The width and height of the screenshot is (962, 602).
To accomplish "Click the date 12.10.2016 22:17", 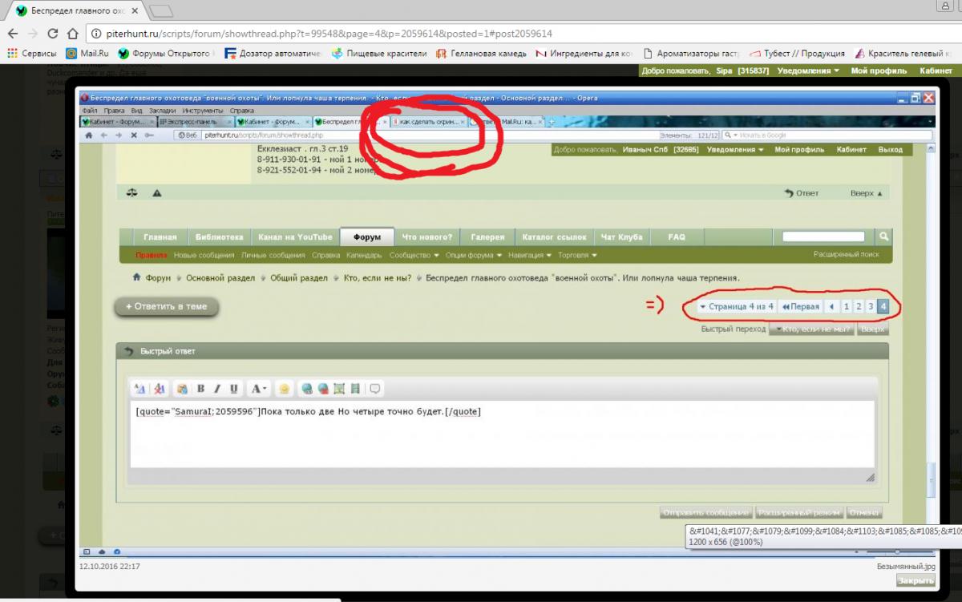I will (110, 566).
